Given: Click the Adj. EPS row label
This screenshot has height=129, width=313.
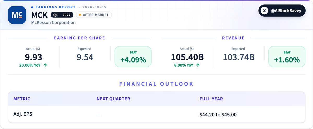Looking at the screenshot, I should (x=23, y=114).
